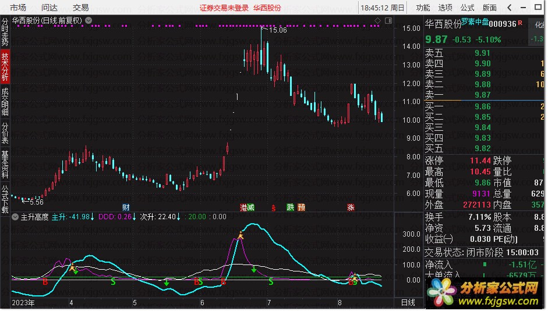Image resolution: width=548 pixels, height=311 pixels.
Task: Click the 2023年 label on time axis
Action: tap(23, 303)
